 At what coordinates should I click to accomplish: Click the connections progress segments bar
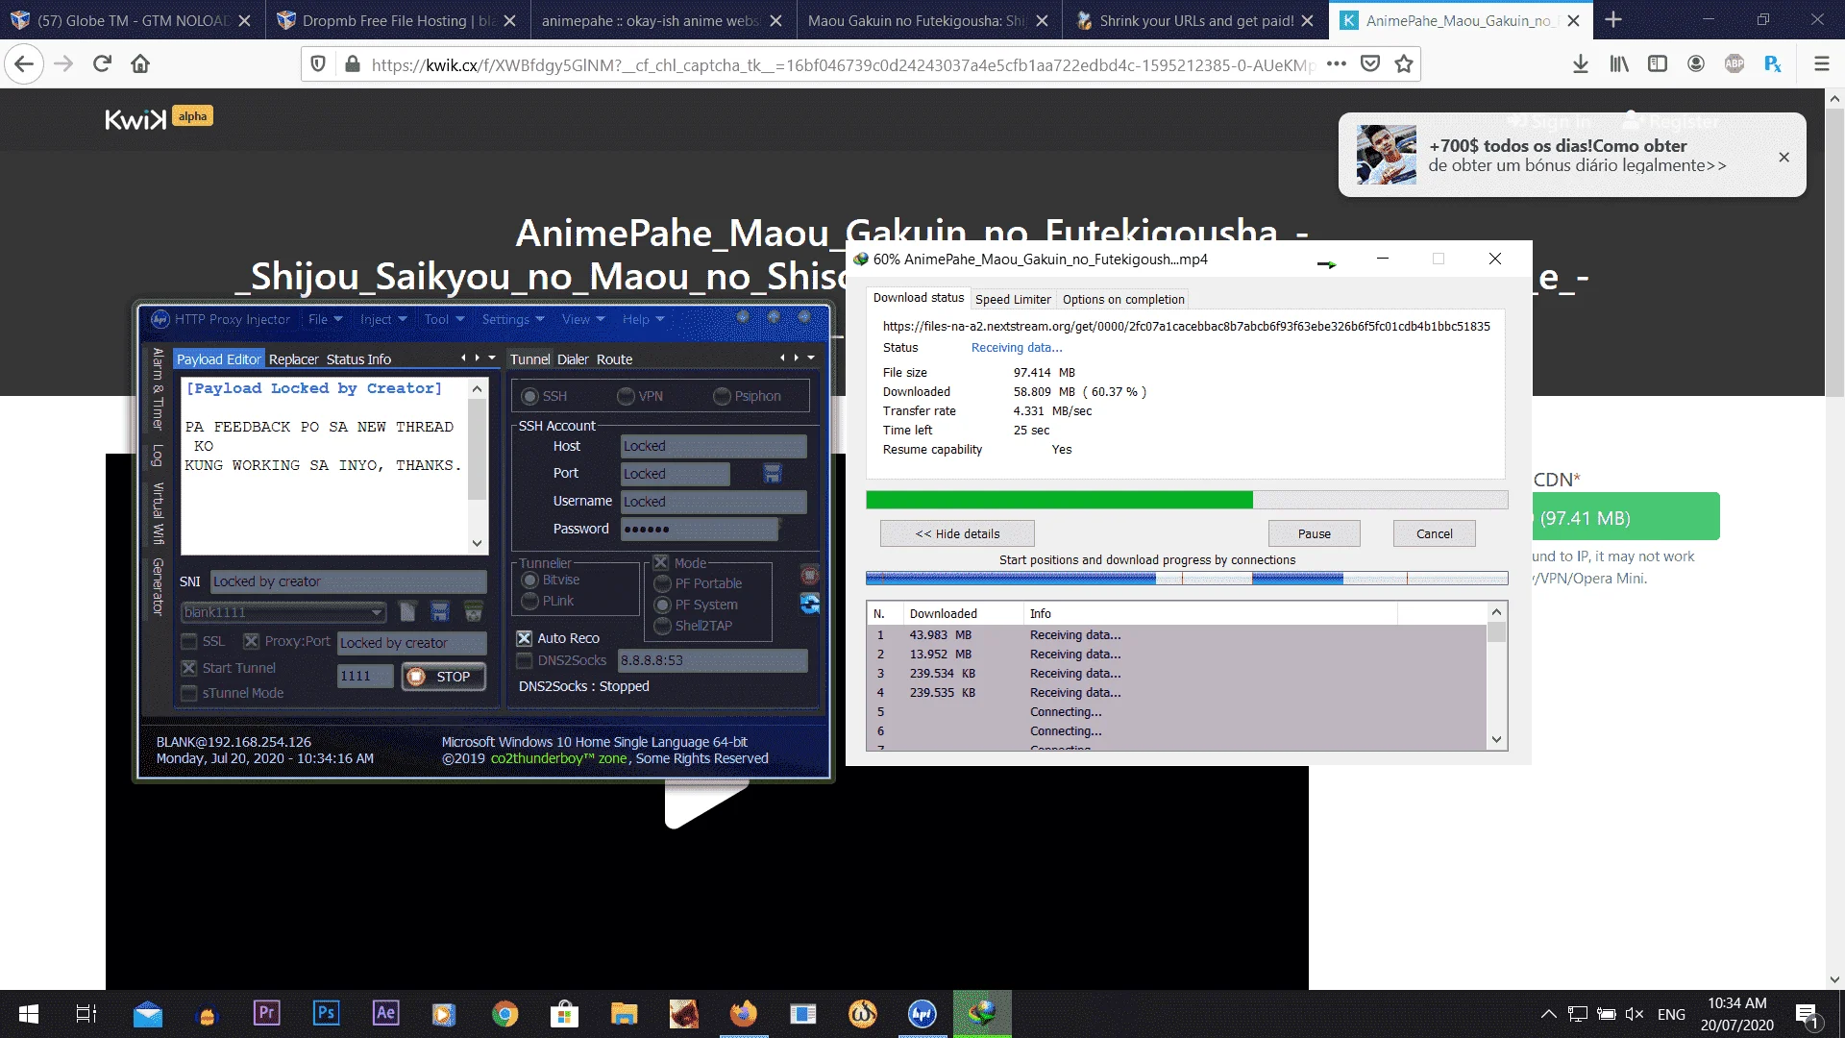coord(1187,579)
